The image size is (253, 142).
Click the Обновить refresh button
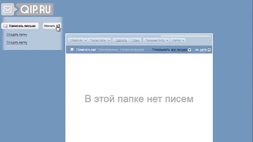coord(52,26)
